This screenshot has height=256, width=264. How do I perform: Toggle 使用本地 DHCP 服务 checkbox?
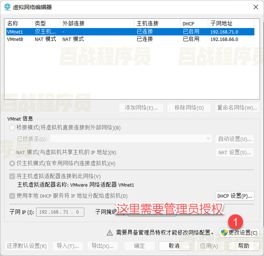12,196
